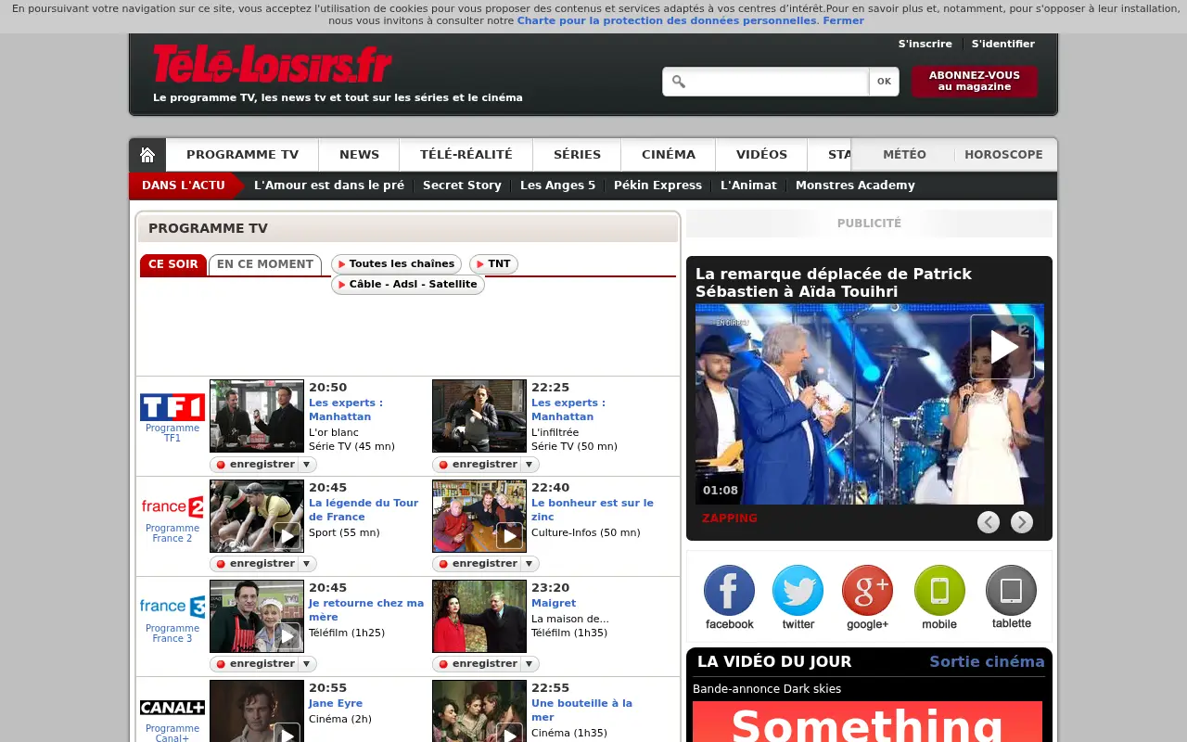1187x742 pixels.
Task: Open Le bonheur est sur le zinc title
Action: [593, 510]
